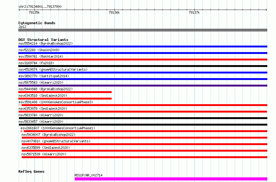Click variant label nsv5434007 (ByrskaBishop2022)
The width and height of the screenshot is (276, 182).
[48, 135]
